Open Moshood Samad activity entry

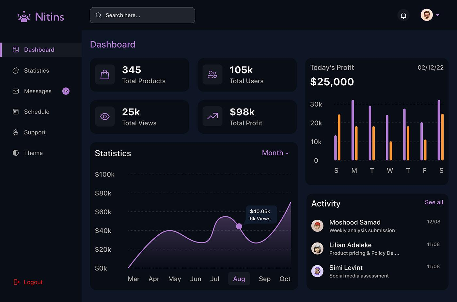pyautogui.click(x=377, y=226)
